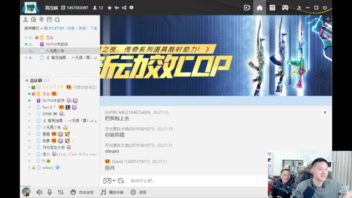The width and height of the screenshot is (352, 198).
Task: Click the search magnifier icon in sidebar
Action: (57, 20)
